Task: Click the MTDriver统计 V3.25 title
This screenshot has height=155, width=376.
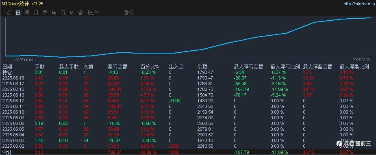Action: tap(22, 4)
